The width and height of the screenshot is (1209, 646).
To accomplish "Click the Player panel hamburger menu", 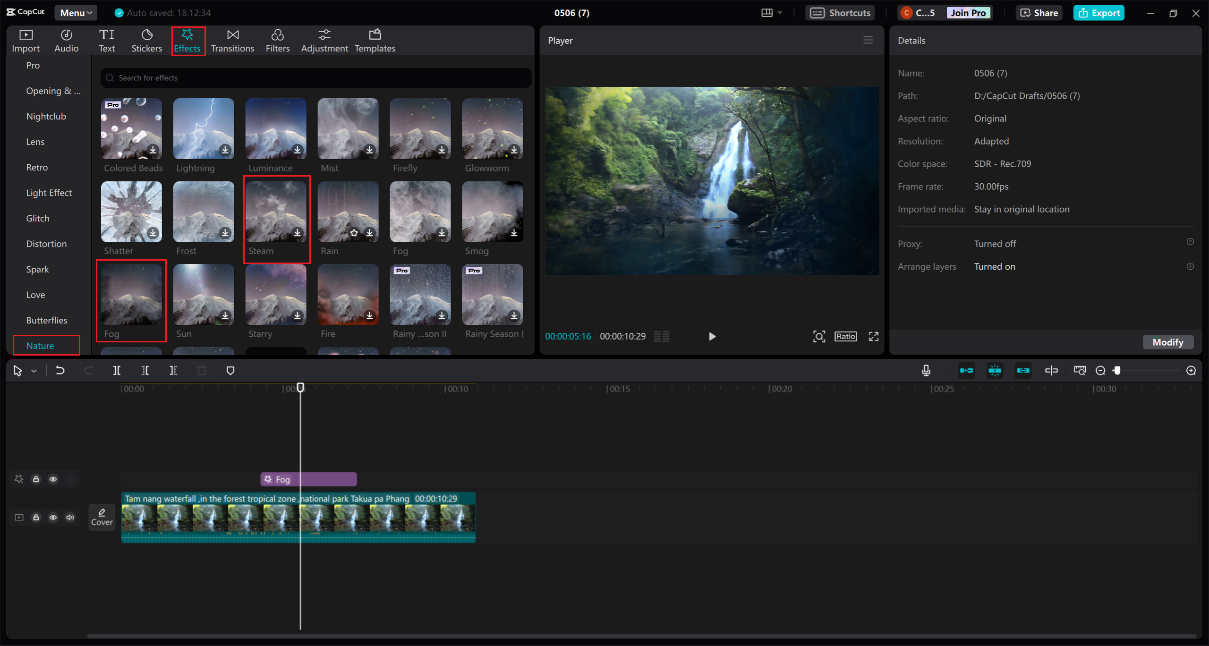I will pos(868,40).
